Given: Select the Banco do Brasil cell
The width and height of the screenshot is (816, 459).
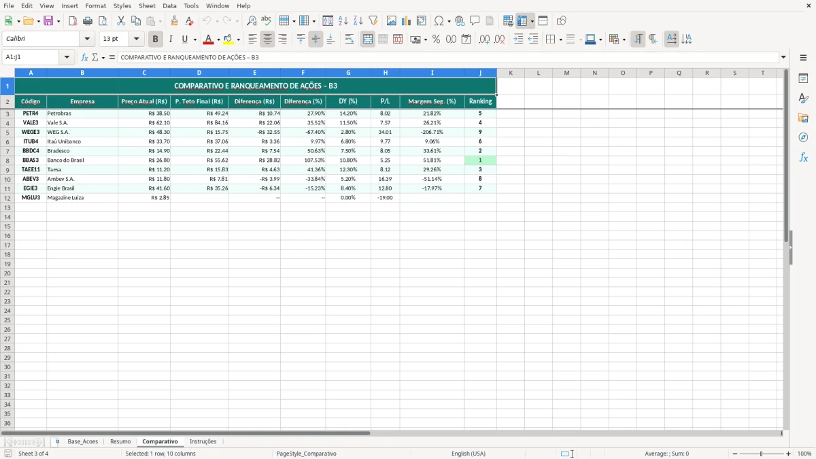Looking at the screenshot, I should pyautogui.click(x=82, y=160).
